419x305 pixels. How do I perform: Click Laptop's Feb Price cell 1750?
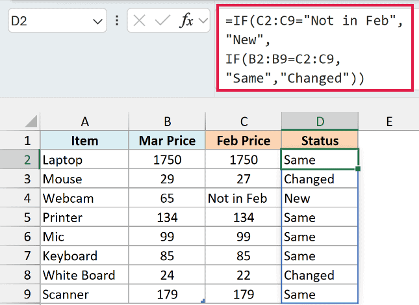(x=244, y=159)
